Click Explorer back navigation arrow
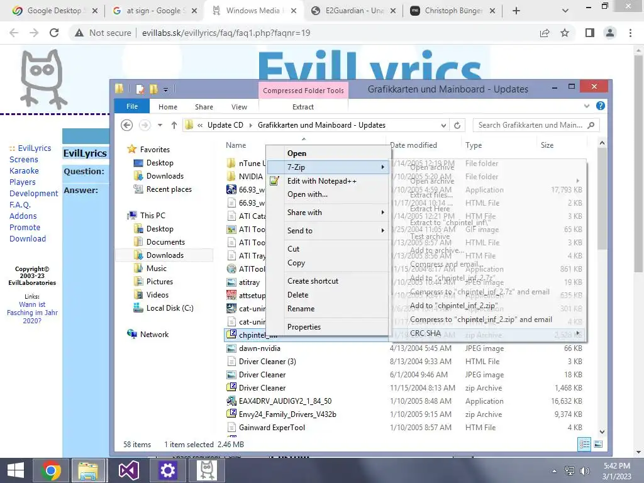 click(x=126, y=125)
